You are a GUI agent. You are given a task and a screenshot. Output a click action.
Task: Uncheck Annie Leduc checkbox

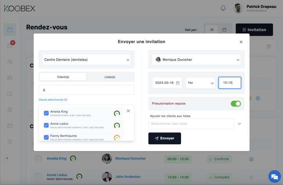46,125
